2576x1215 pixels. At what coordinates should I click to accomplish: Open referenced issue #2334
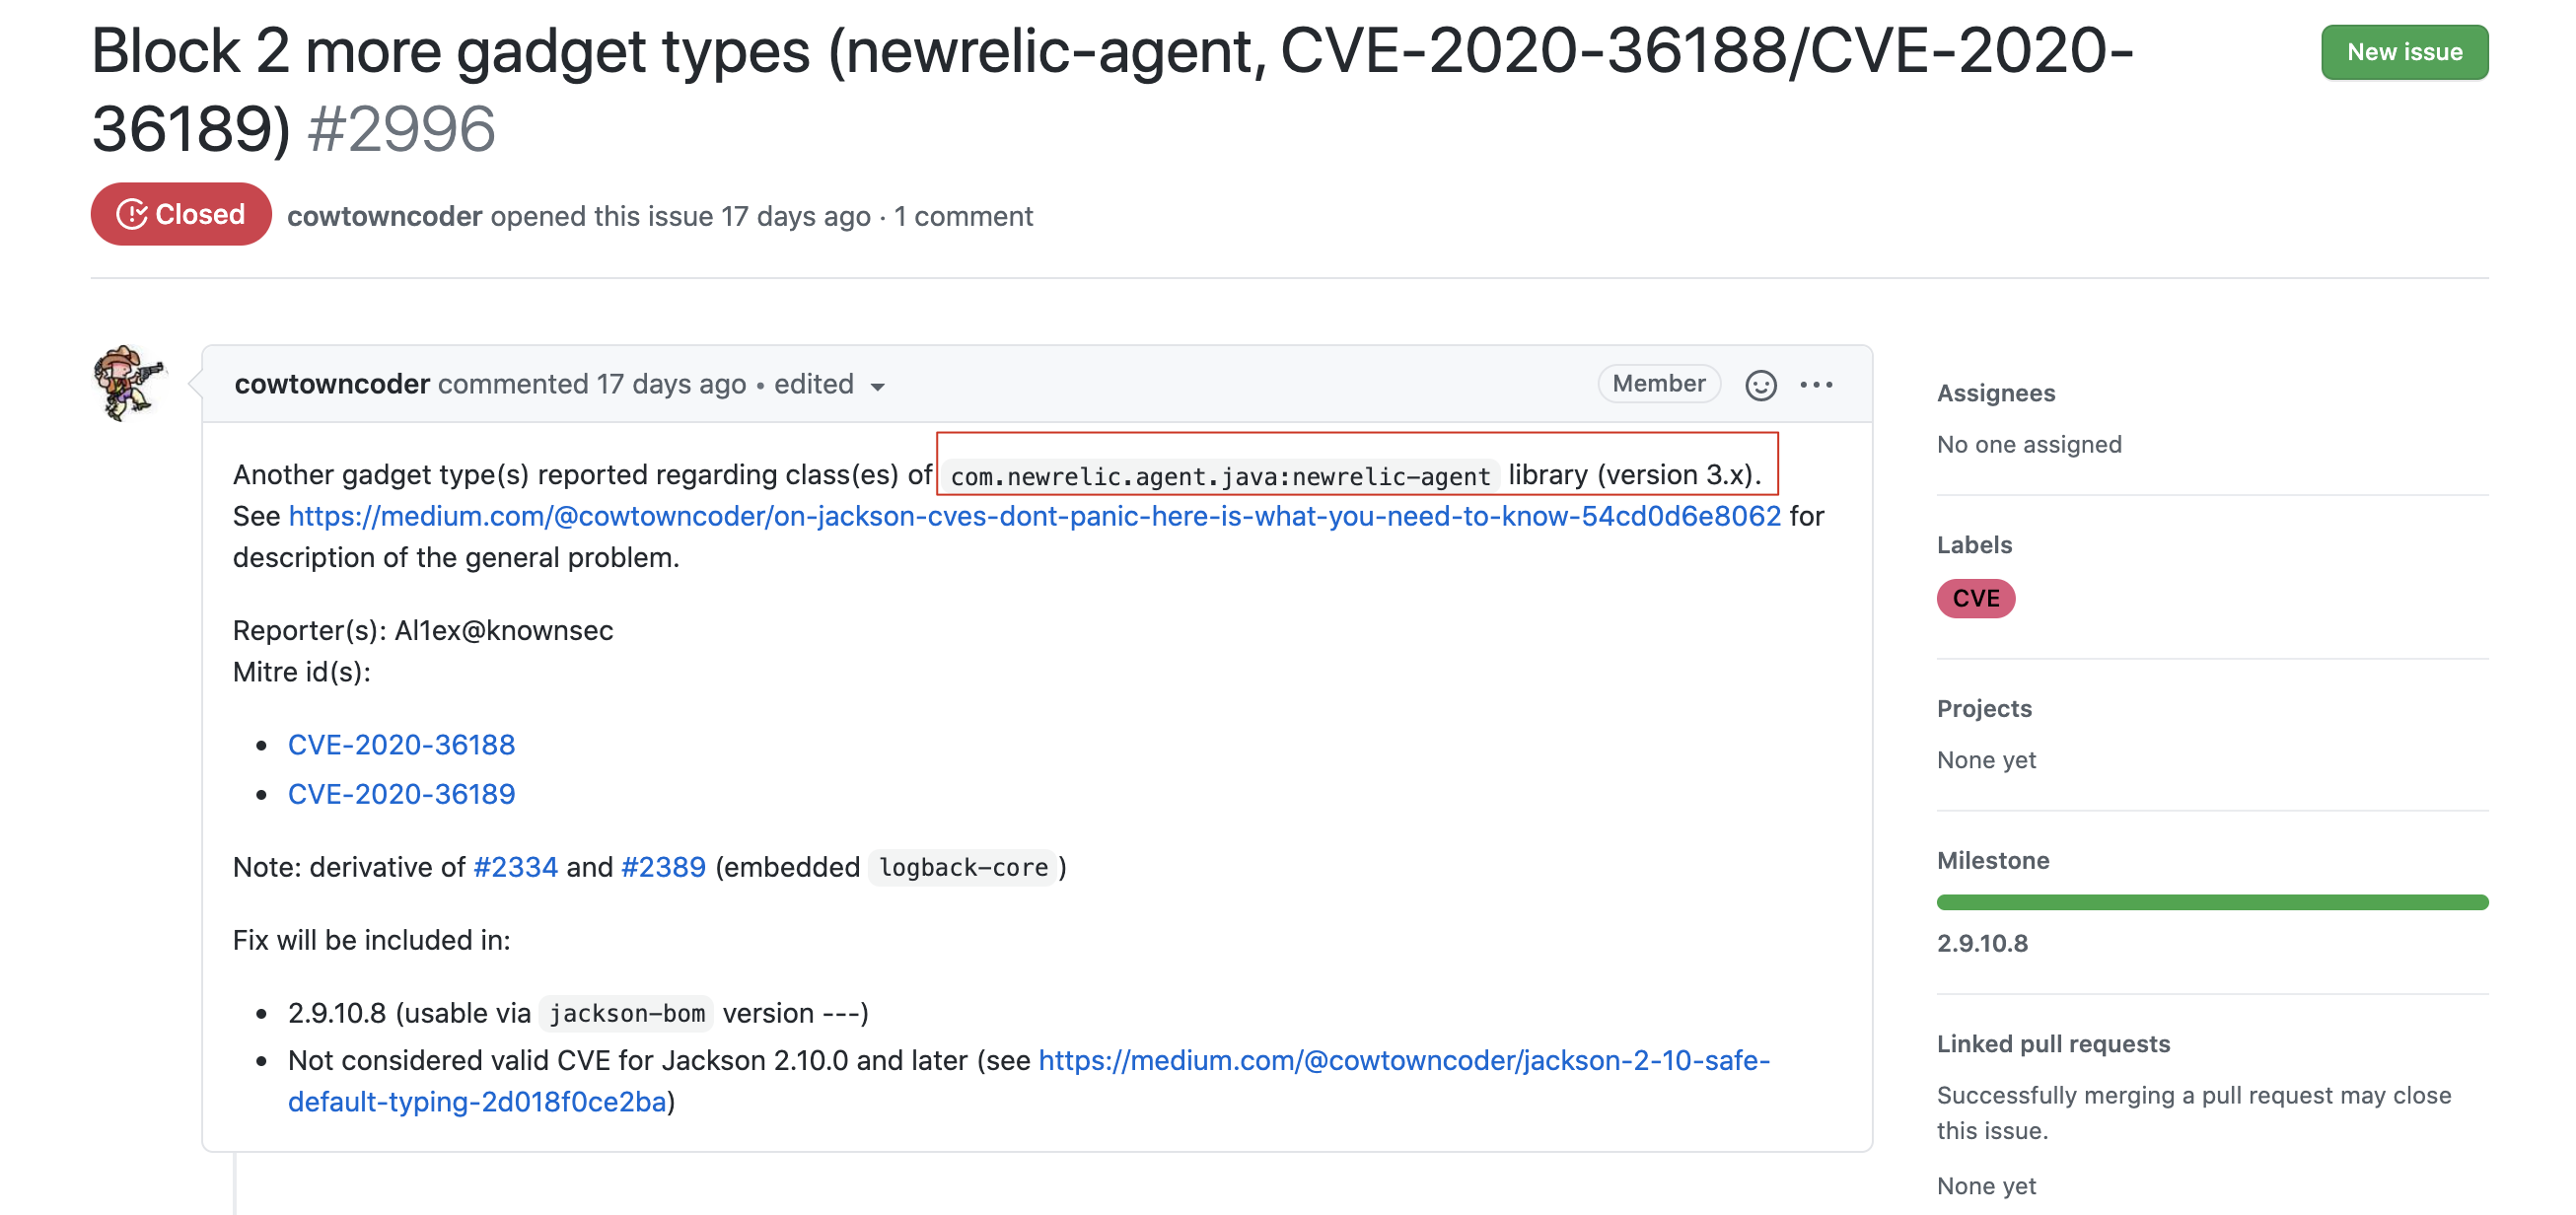515,867
